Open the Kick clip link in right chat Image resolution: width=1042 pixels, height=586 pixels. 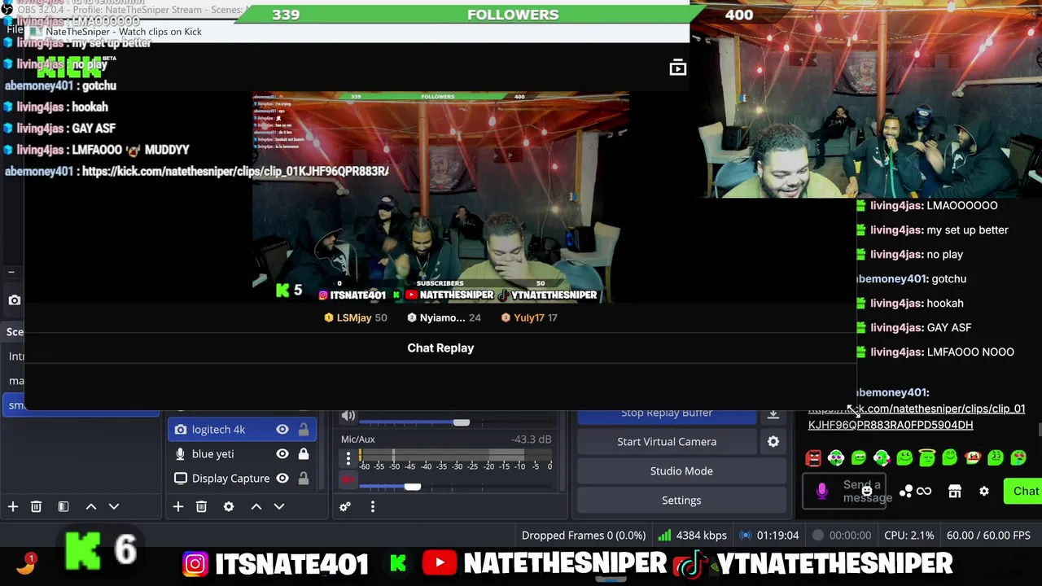(x=917, y=417)
